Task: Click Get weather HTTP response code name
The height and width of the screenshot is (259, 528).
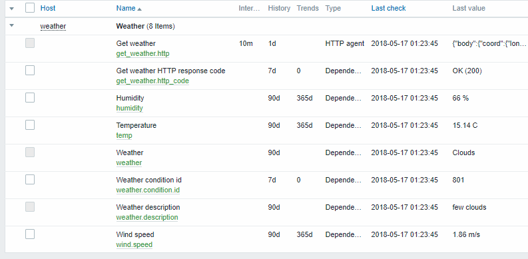Action: point(170,71)
